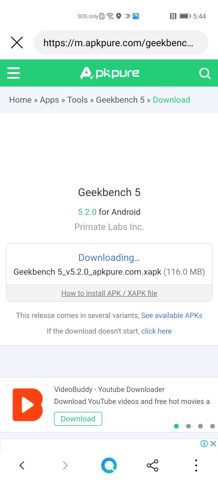The image size is (218, 480).
Task: Go to Home breadcrumb
Action: (20, 100)
